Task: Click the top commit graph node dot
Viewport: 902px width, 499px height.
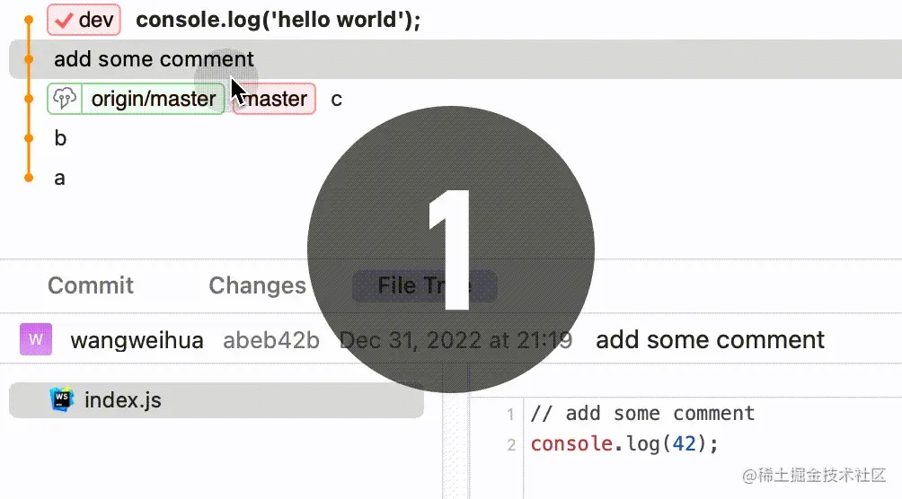Action: point(29,20)
